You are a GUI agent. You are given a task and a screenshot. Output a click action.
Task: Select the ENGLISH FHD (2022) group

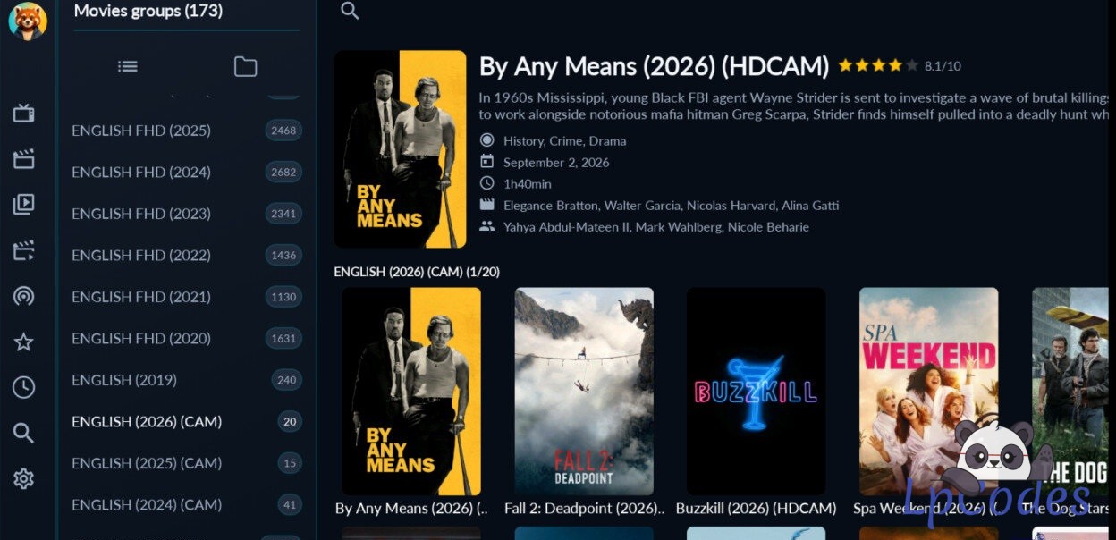187,255
